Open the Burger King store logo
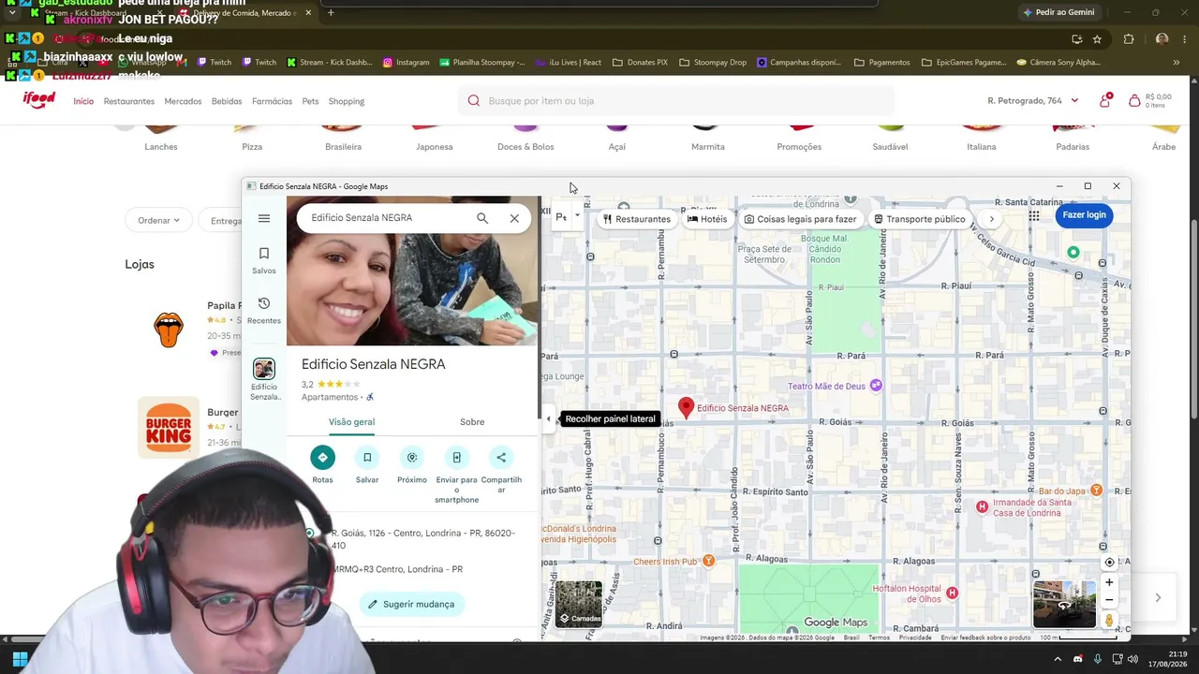This screenshot has width=1199, height=674. coord(169,428)
